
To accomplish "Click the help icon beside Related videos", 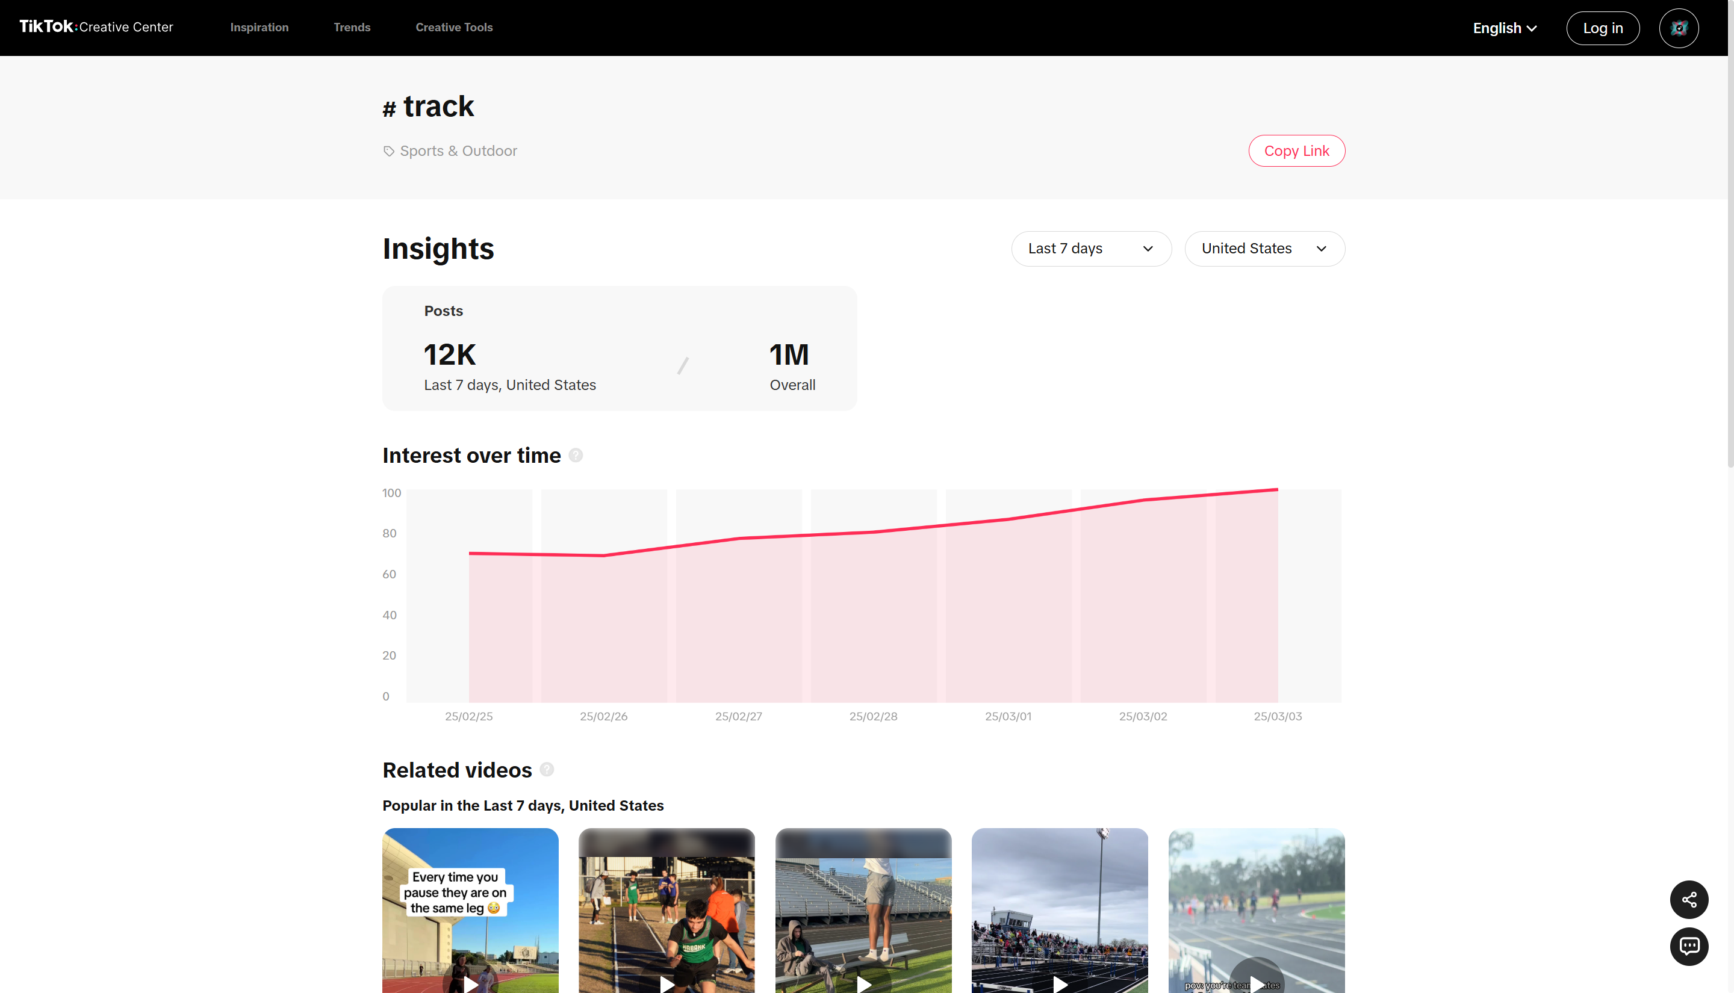I will click(547, 769).
